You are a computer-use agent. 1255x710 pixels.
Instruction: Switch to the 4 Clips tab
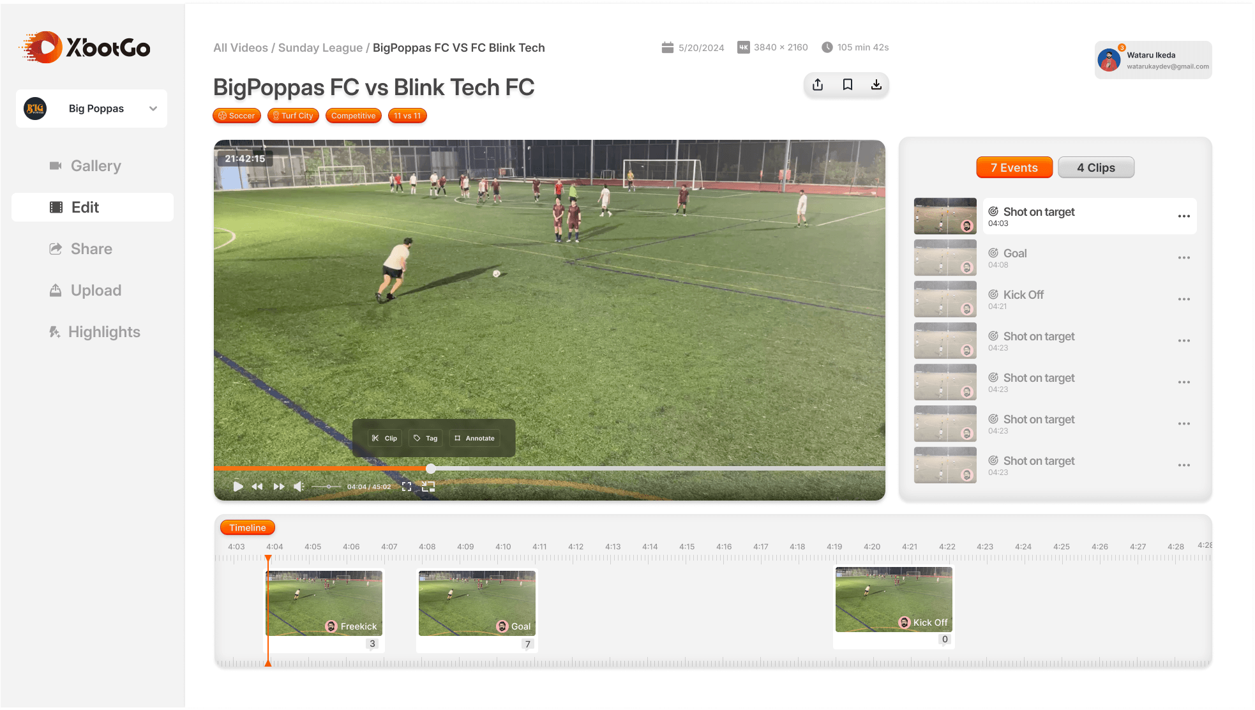coord(1096,168)
